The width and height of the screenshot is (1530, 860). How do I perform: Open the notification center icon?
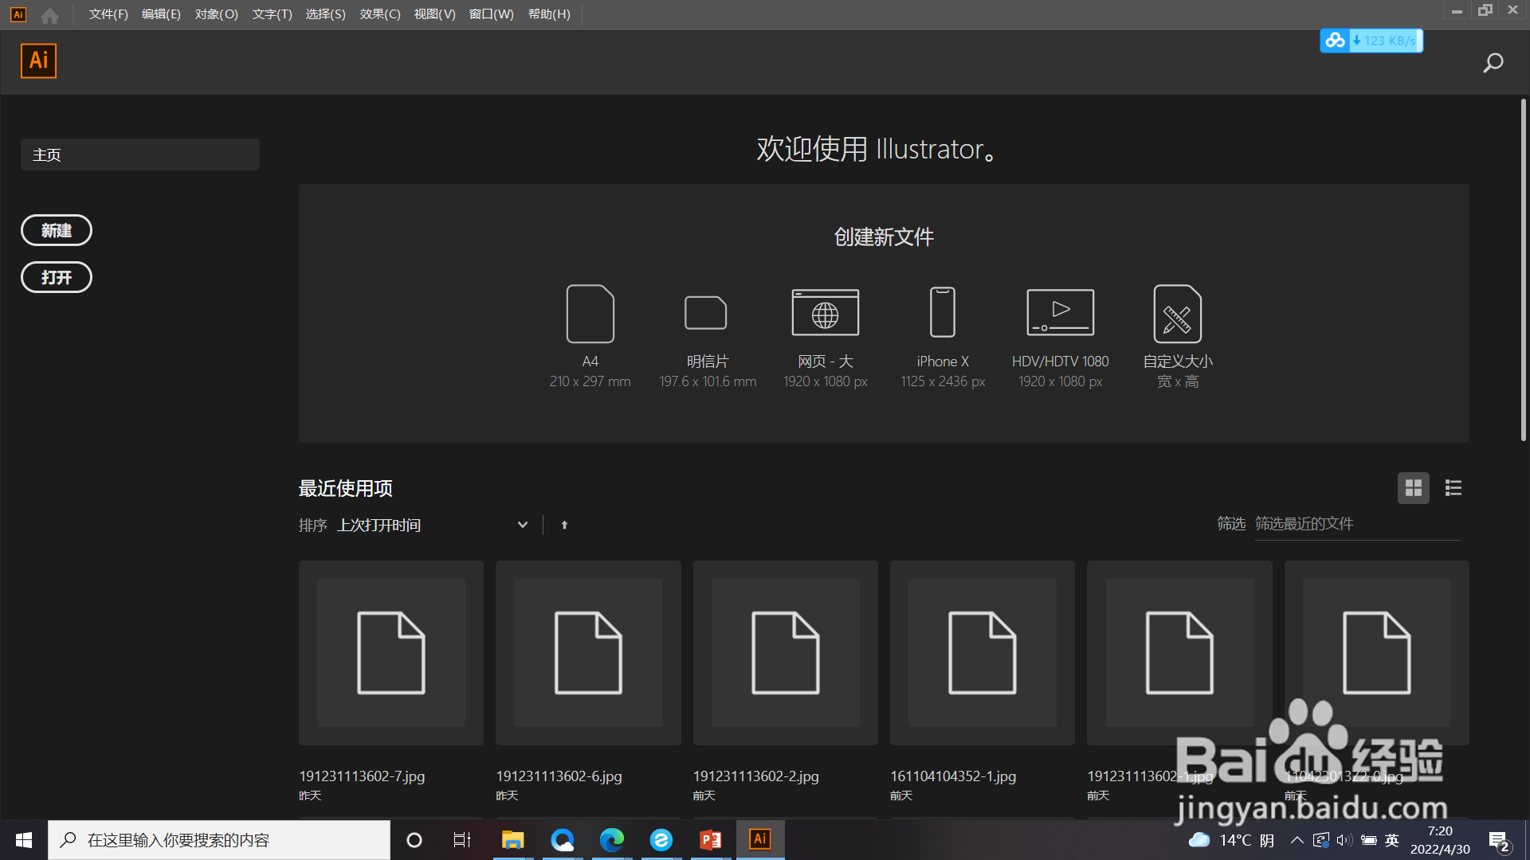1499,841
